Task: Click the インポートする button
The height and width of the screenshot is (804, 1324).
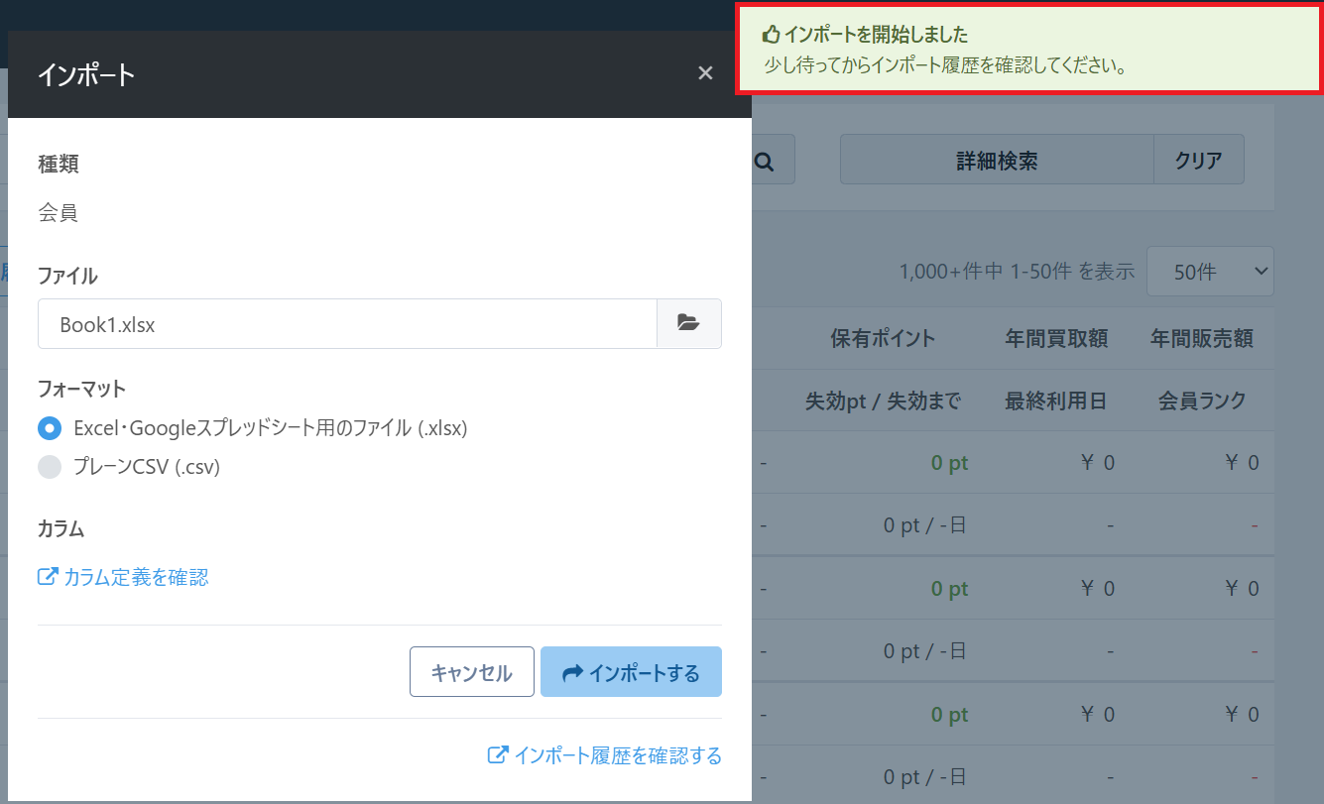Action: click(x=631, y=672)
